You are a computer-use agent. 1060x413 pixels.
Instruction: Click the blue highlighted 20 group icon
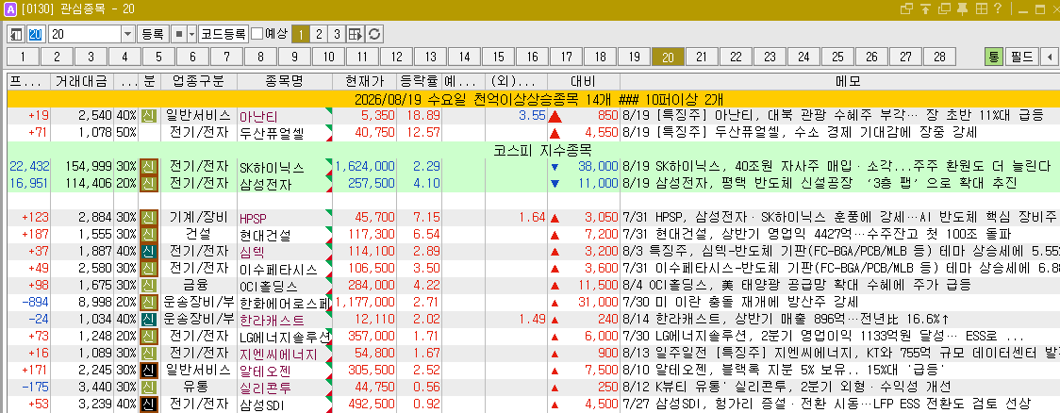[35, 34]
